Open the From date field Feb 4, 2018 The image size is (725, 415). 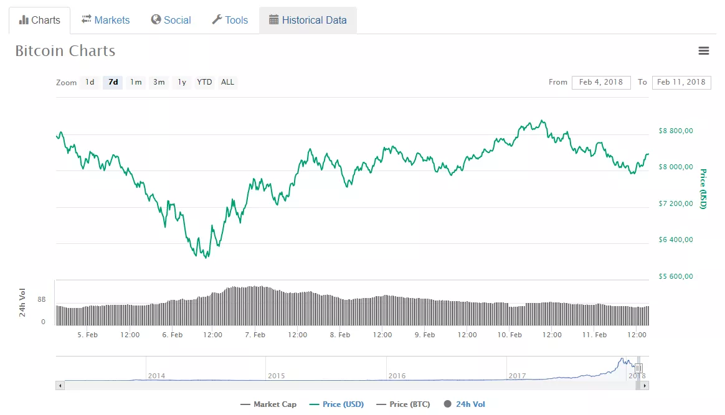600,82
